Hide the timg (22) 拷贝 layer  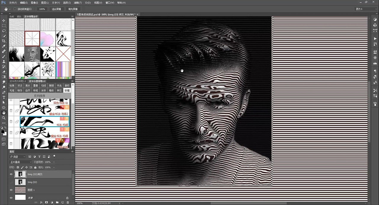coord(11,174)
